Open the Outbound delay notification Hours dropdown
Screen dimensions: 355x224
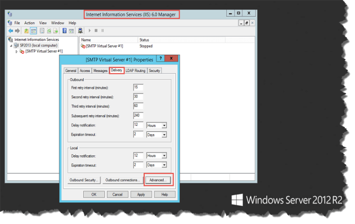(164, 125)
